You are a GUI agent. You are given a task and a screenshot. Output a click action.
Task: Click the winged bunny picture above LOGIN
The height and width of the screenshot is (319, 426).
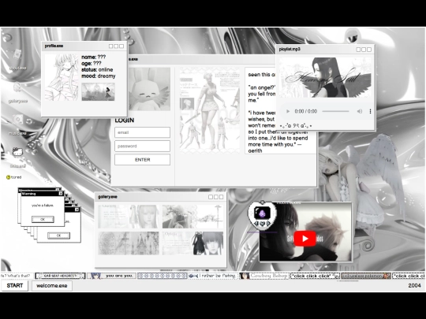149,89
